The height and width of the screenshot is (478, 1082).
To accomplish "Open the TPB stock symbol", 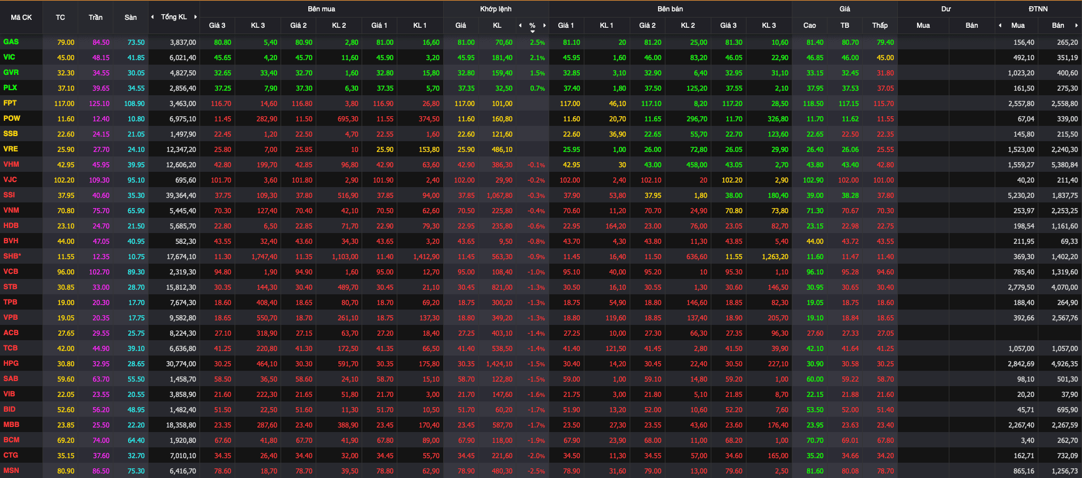I will point(10,302).
